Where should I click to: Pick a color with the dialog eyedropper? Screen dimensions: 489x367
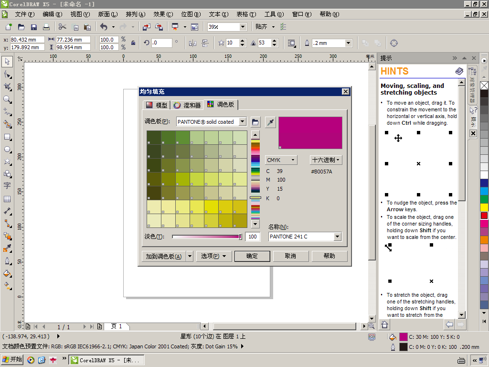pyautogui.click(x=270, y=122)
